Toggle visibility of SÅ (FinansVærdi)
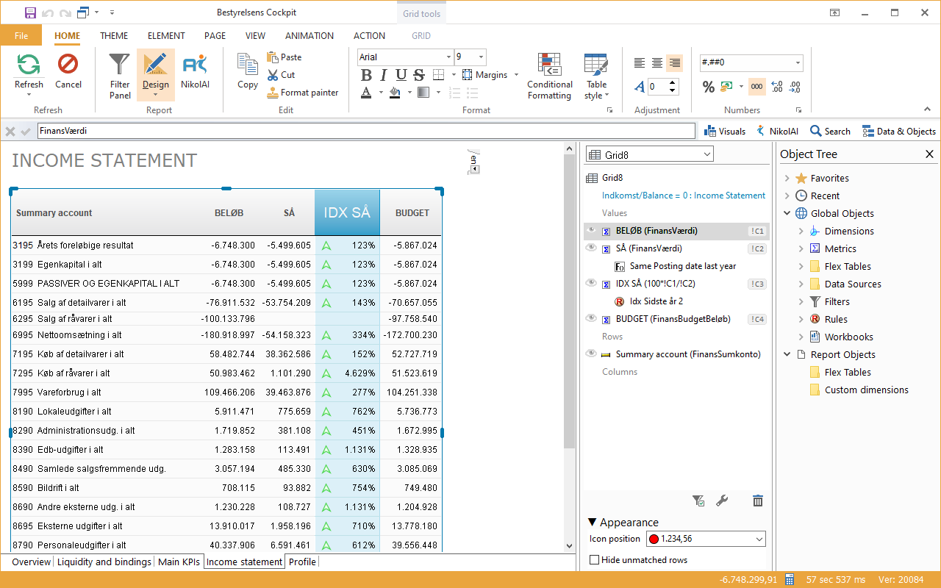The height and width of the screenshot is (588, 941). click(590, 248)
